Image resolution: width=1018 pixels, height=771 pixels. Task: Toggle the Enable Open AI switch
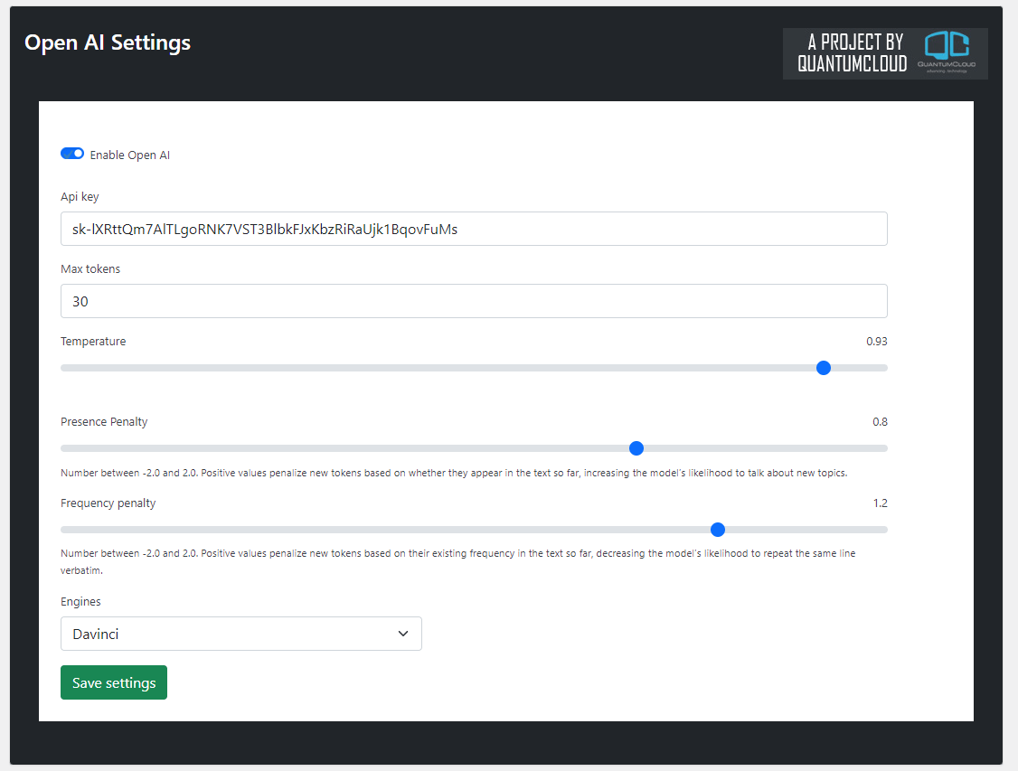click(72, 154)
